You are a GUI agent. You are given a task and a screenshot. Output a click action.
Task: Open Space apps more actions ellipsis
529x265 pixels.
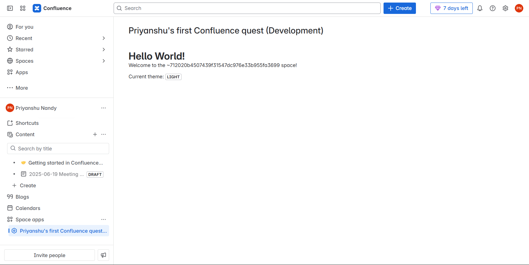click(x=104, y=219)
